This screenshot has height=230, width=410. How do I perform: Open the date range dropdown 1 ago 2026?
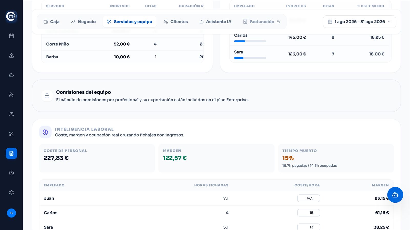359,22
